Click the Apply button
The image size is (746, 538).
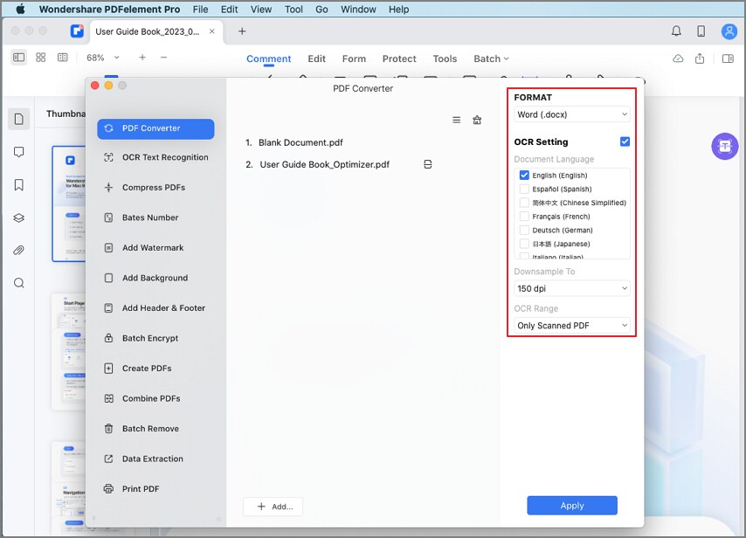[571, 505]
